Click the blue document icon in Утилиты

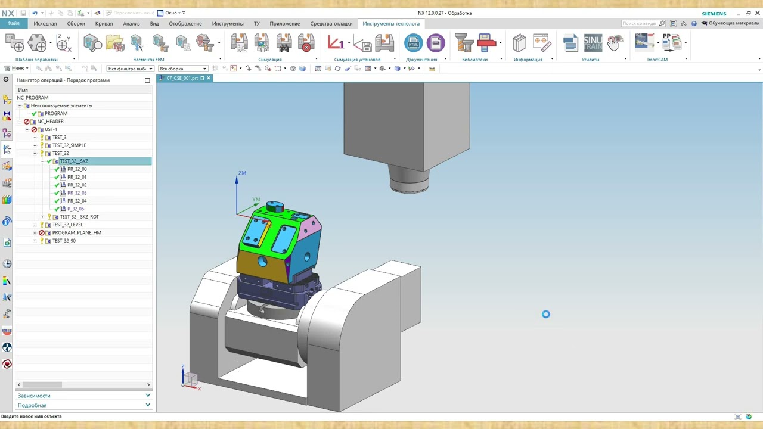pos(570,43)
